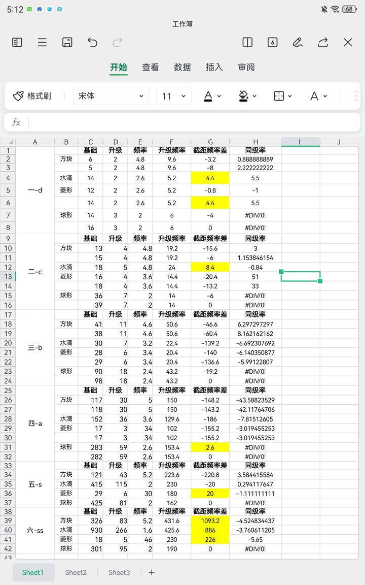Viewport: 365px width, 585px height.
Task: Click cell showing 0.888888889
Action: point(255,159)
